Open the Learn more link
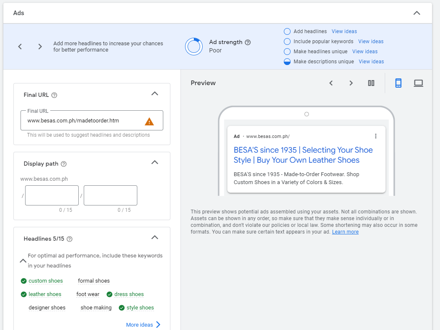 [x=345, y=232]
